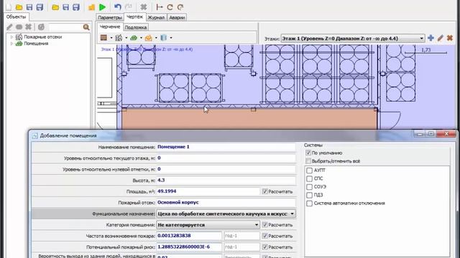Switch to the Аварии tab
Viewport: 460px width, 258px height.
(177, 17)
